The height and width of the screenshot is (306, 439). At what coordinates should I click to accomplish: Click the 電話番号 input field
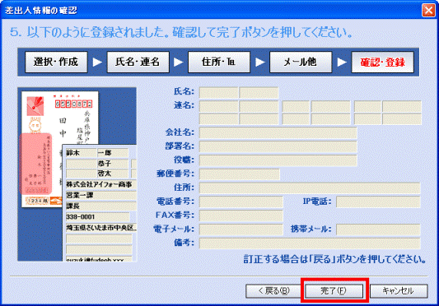click(x=241, y=202)
